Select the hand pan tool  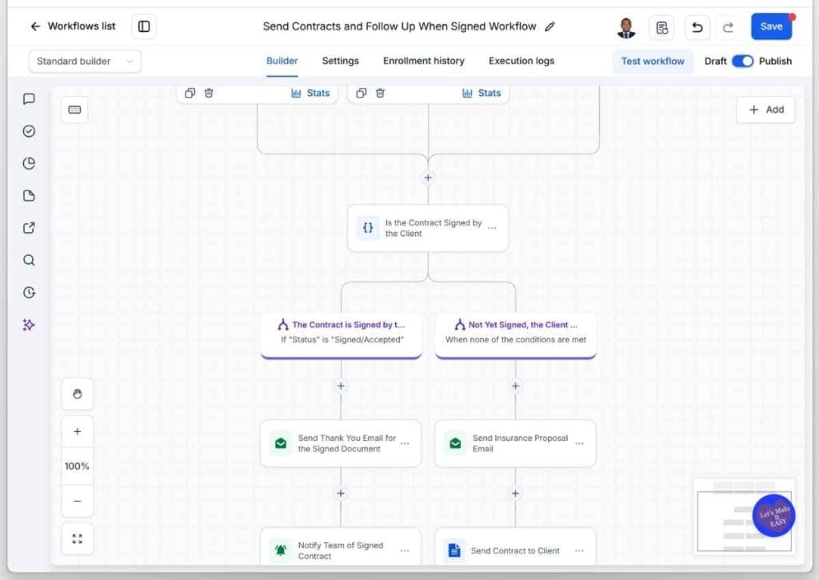pyautogui.click(x=78, y=394)
